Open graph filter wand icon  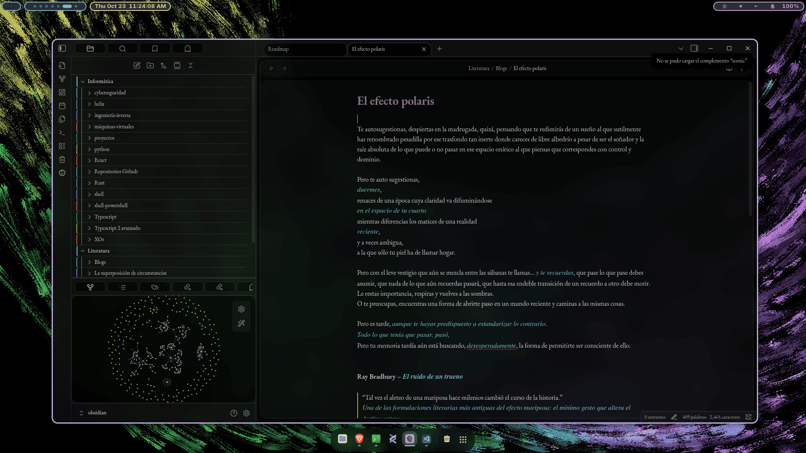point(241,323)
